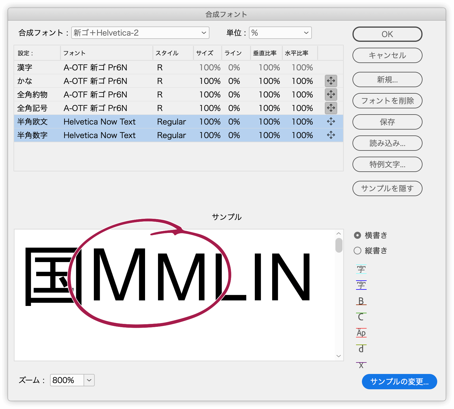
Task: Select the 漢字 row
Action: (179, 67)
